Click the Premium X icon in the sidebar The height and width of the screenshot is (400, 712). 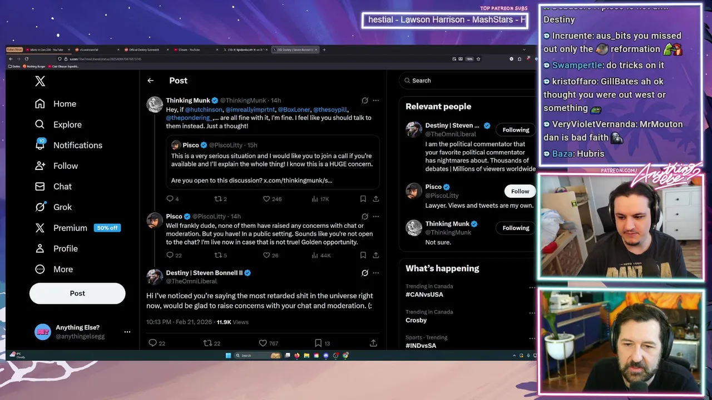[x=40, y=228]
